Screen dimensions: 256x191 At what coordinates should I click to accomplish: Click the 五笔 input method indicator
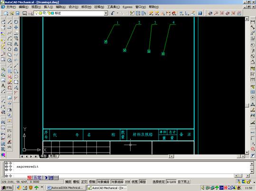(37, 177)
